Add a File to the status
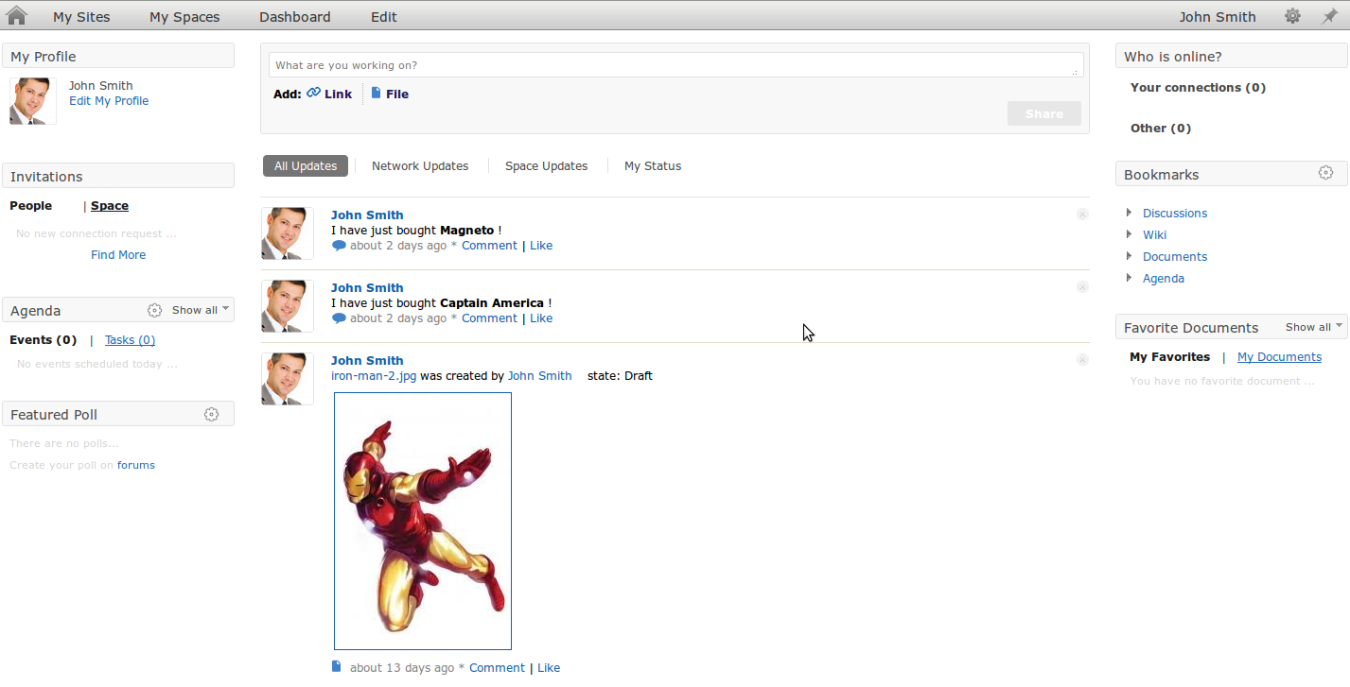The width and height of the screenshot is (1350, 687). click(397, 94)
